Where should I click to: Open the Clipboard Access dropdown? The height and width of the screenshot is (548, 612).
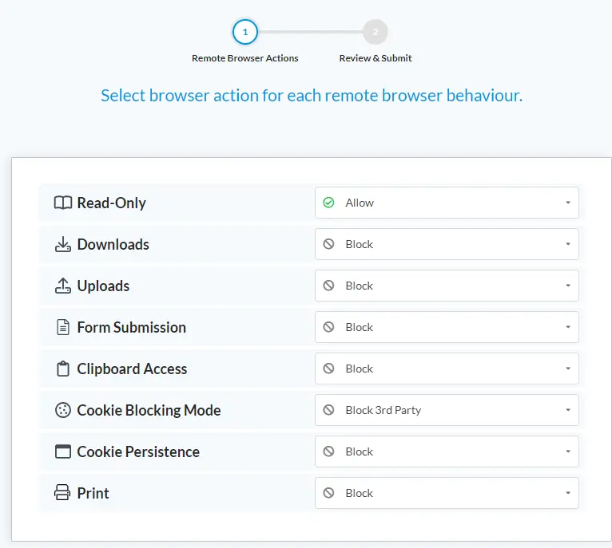pyautogui.click(x=447, y=369)
